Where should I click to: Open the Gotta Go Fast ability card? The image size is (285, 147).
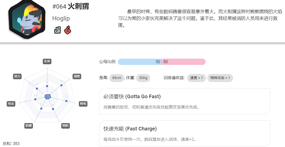tap(185, 101)
